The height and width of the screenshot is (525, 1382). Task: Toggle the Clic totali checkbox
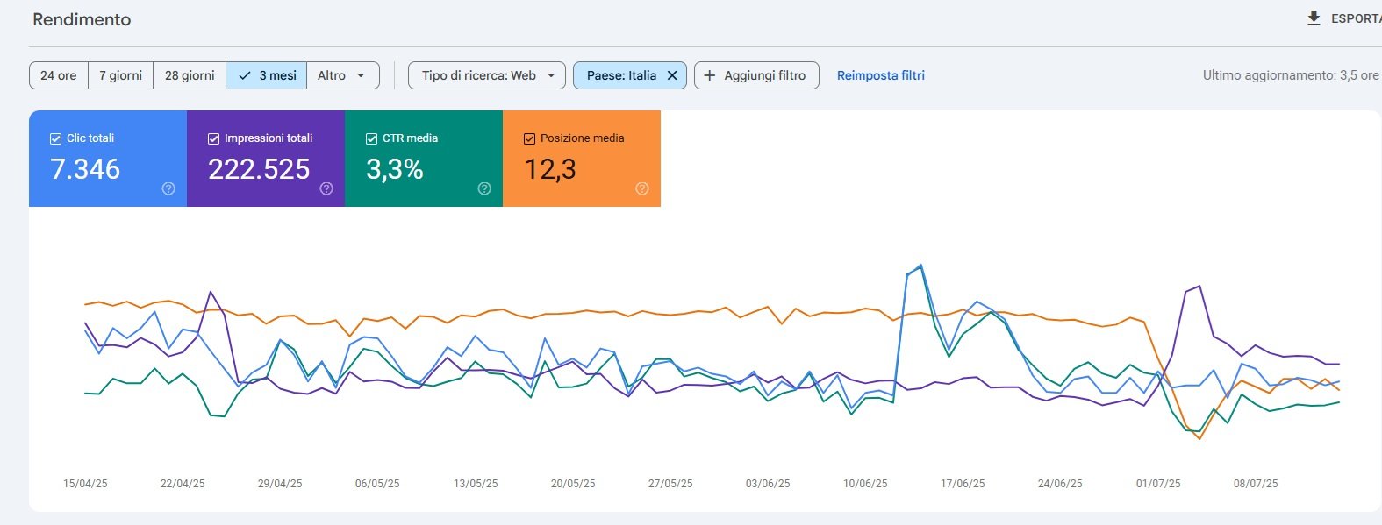(x=55, y=138)
